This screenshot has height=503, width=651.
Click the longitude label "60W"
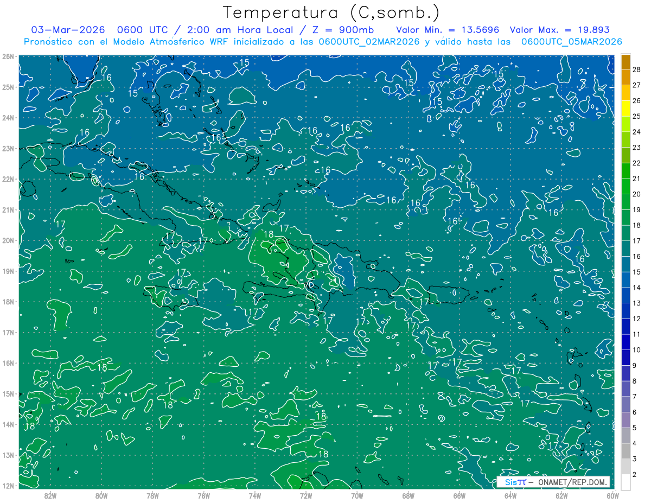point(612,495)
